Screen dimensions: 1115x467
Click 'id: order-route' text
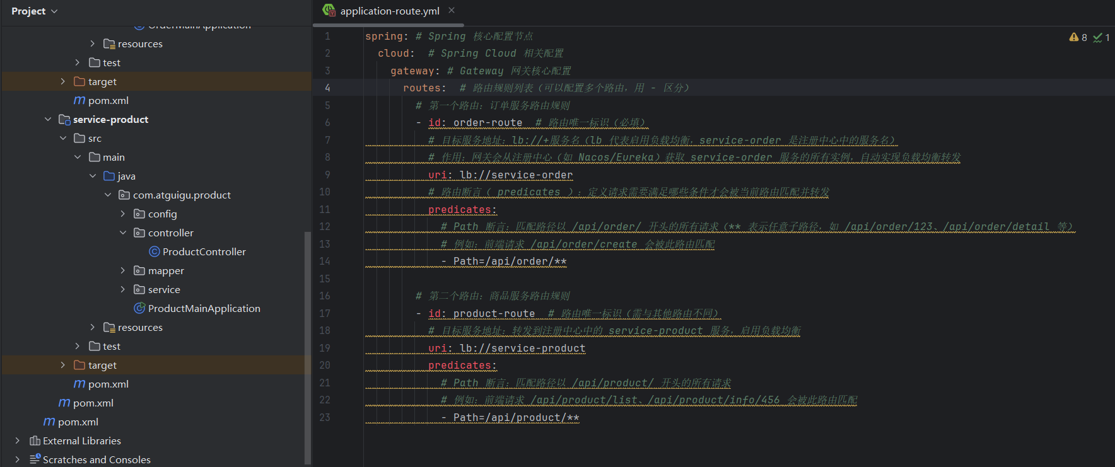[476, 123]
